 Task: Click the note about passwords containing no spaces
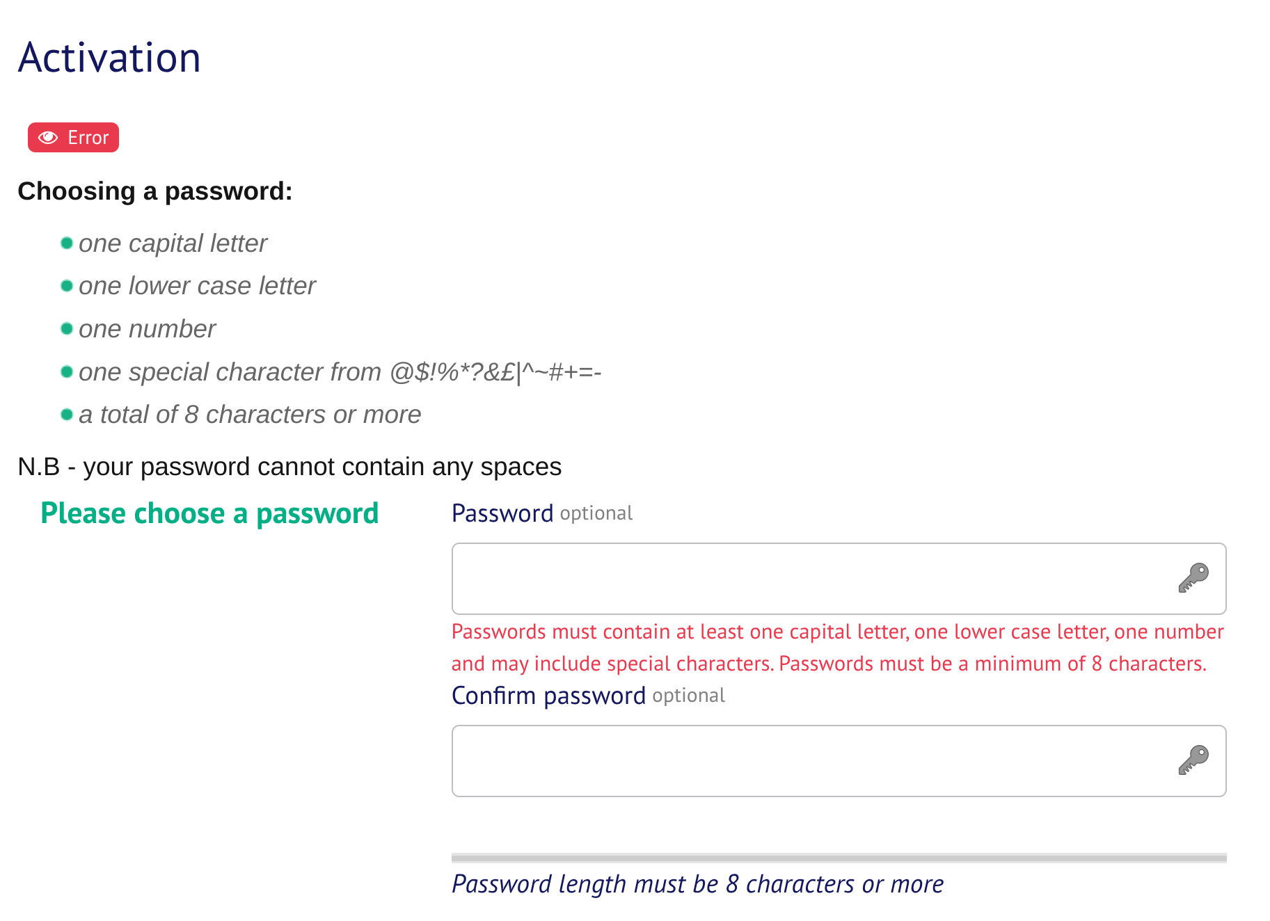pos(289,467)
